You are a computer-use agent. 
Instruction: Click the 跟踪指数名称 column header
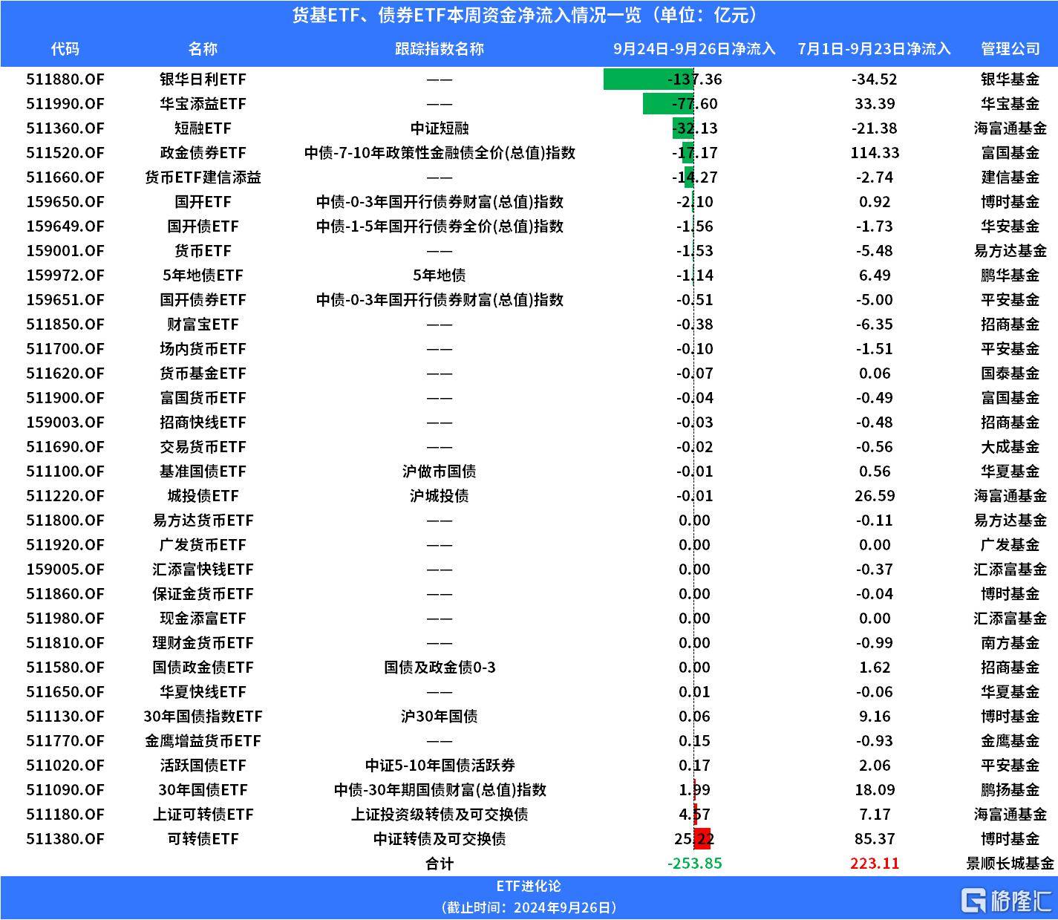pos(440,49)
